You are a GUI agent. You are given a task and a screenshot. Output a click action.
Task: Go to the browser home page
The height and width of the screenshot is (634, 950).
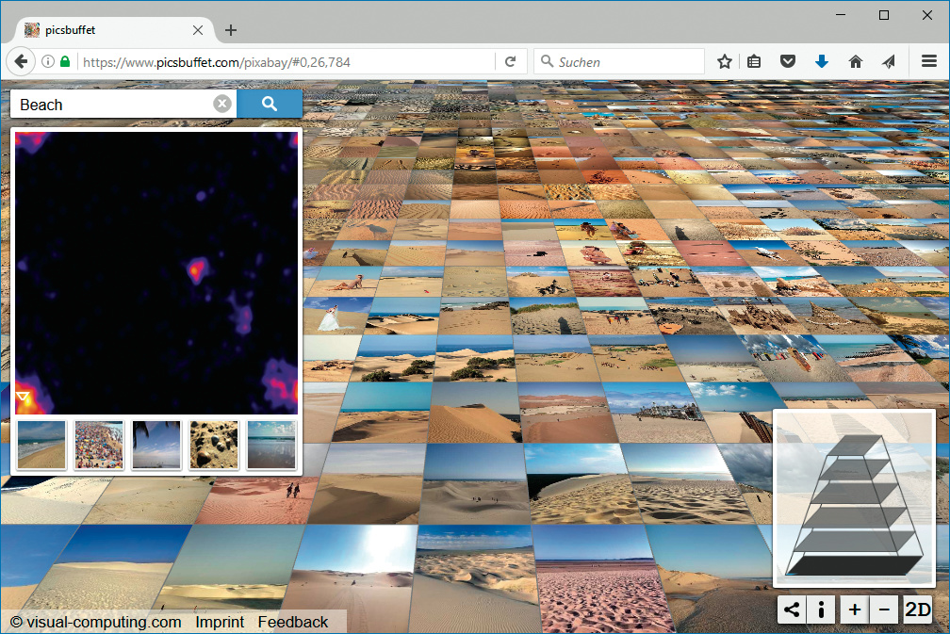point(855,62)
